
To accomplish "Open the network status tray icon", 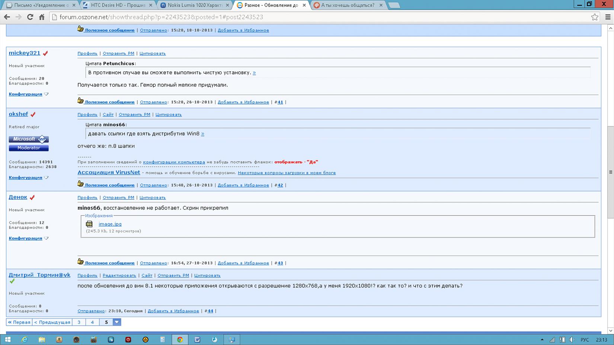I will (x=552, y=339).
